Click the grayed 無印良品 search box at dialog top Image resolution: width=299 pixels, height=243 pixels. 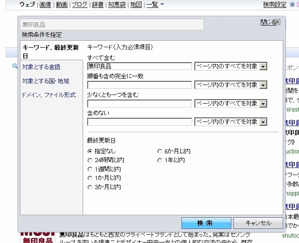point(112,25)
